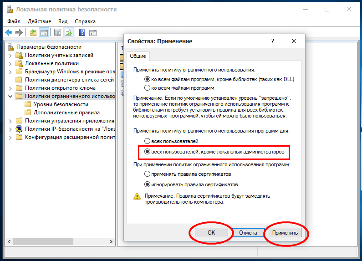362x261 pixels.
Task: Open the blue Help question-mark toolbar icon
Action: coord(82,33)
